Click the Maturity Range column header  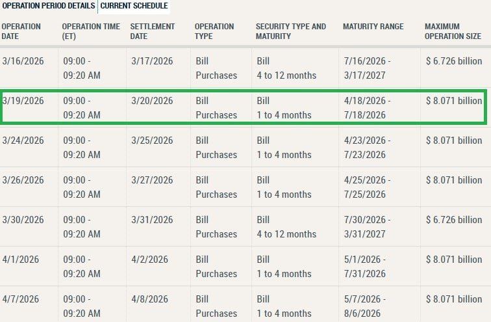(373, 27)
